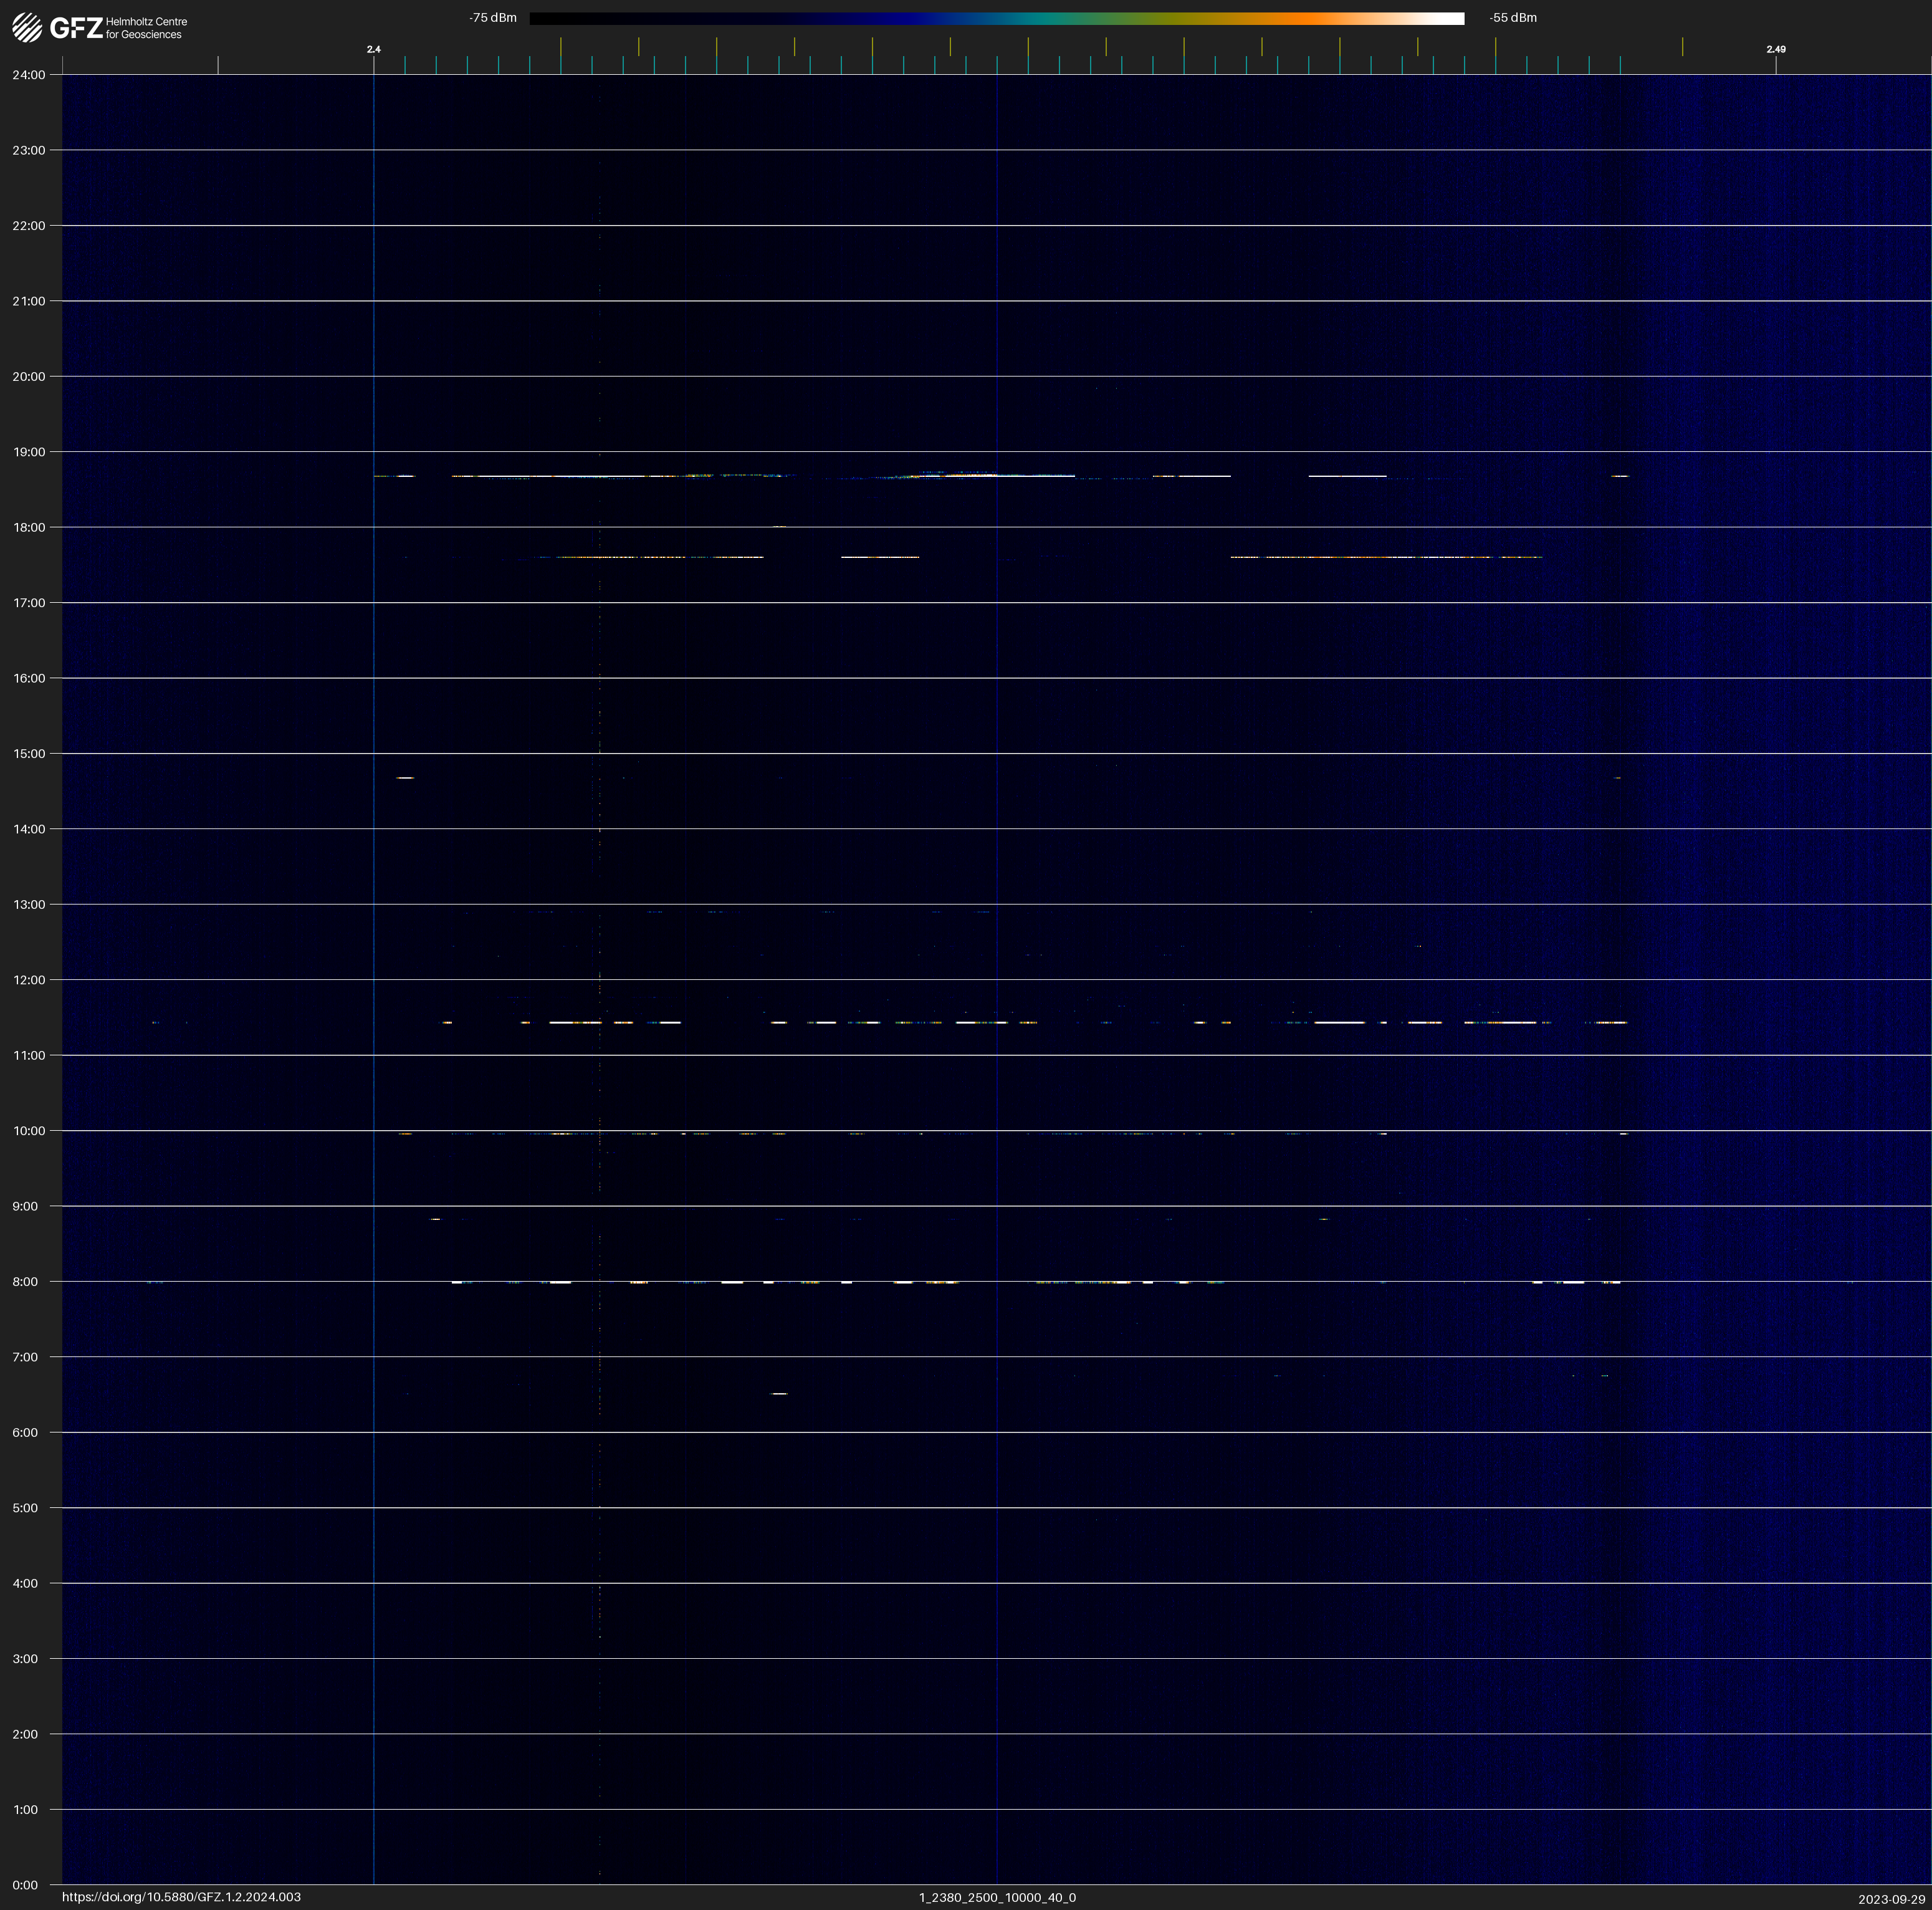Click the 15:00 time axis label
The height and width of the screenshot is (1910, 1932).
[x=29, y=754]
